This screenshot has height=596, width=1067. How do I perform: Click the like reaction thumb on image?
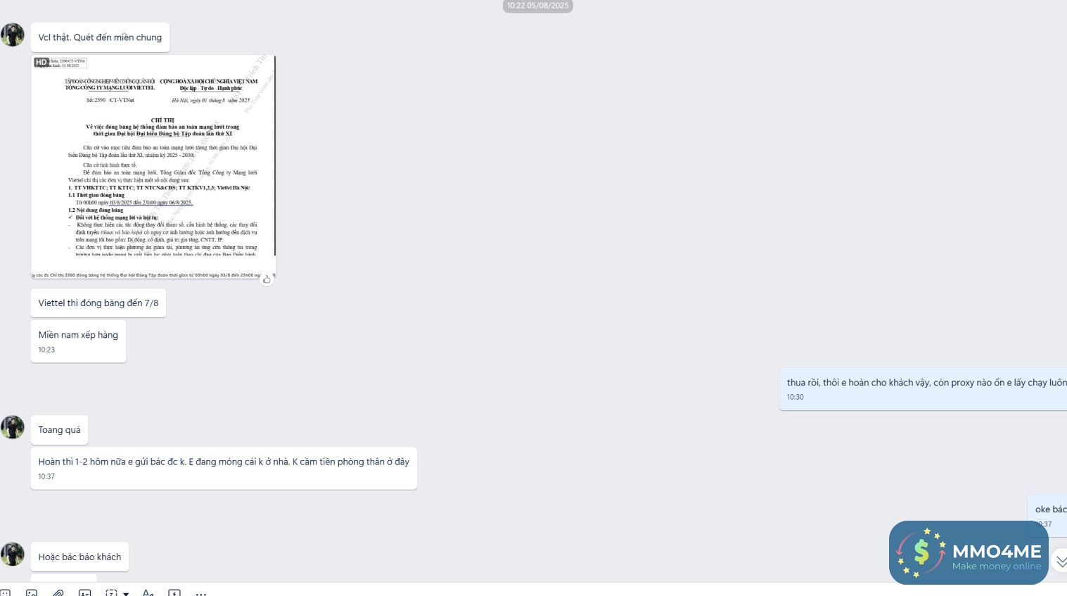pos(267,279)
